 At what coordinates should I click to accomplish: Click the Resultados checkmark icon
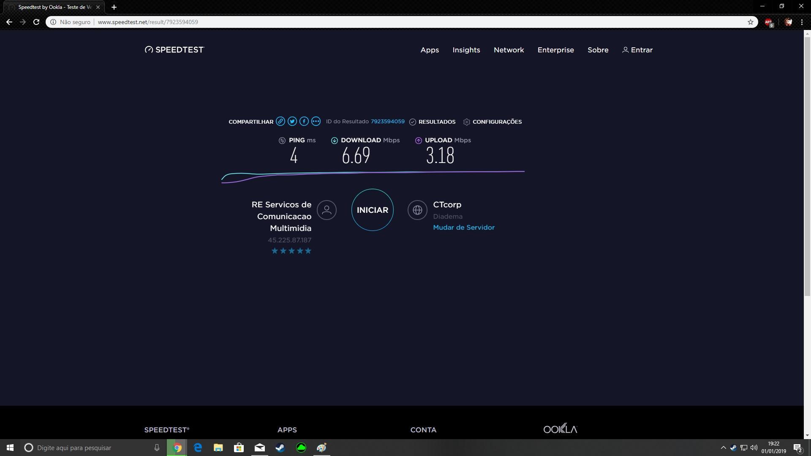413,122
